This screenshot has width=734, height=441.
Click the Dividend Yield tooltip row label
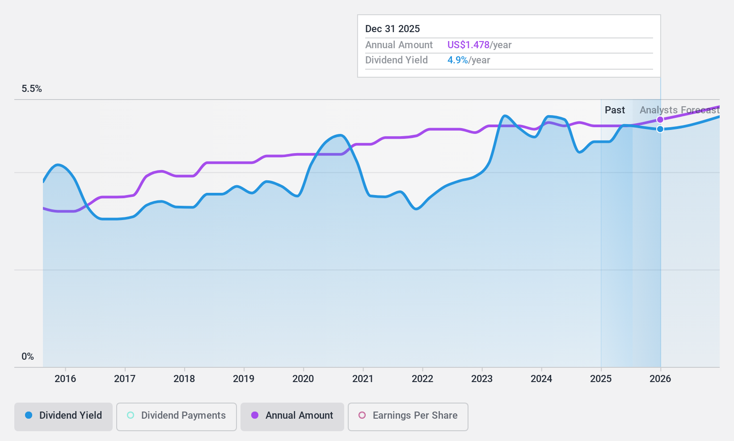(x=397, y=60)
